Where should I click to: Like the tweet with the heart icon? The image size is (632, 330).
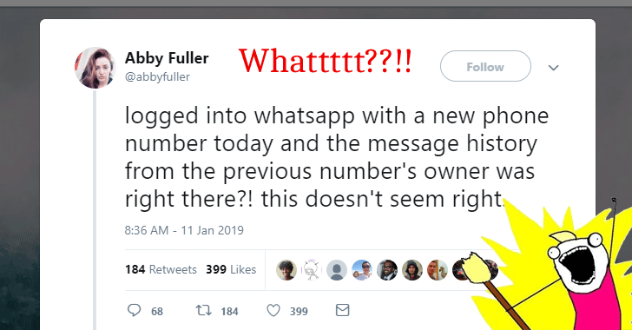tap(273, 310)
